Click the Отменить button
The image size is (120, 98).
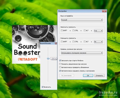click(x=99, y=76)
